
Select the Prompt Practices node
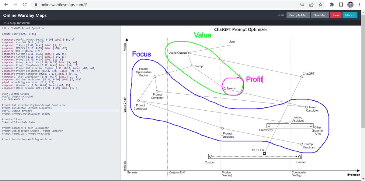coord(301,144)
